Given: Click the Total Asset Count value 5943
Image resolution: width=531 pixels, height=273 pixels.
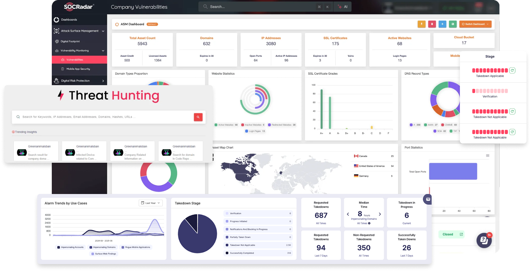Looking at the screenshot, I should (142, 44).
